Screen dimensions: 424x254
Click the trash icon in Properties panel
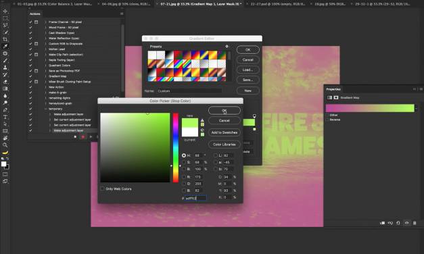point(415,223)
